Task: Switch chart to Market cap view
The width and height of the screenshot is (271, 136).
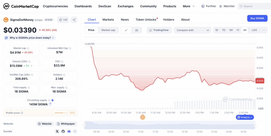Action: coord(108,30)
